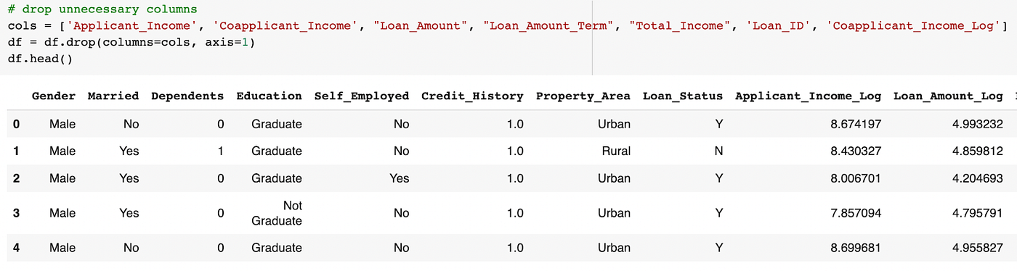Click row index 0 label
1017x271 pixels.
[16, 124]
